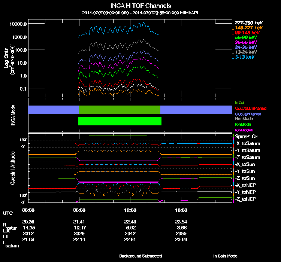Screen dimensions: 281x262
Task: Click the local time value 2312
Action: (x=28, y=234)
